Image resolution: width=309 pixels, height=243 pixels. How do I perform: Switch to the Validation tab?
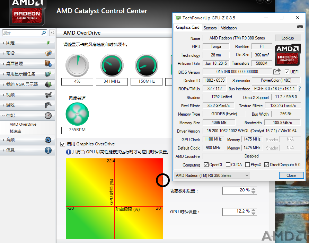229,28
